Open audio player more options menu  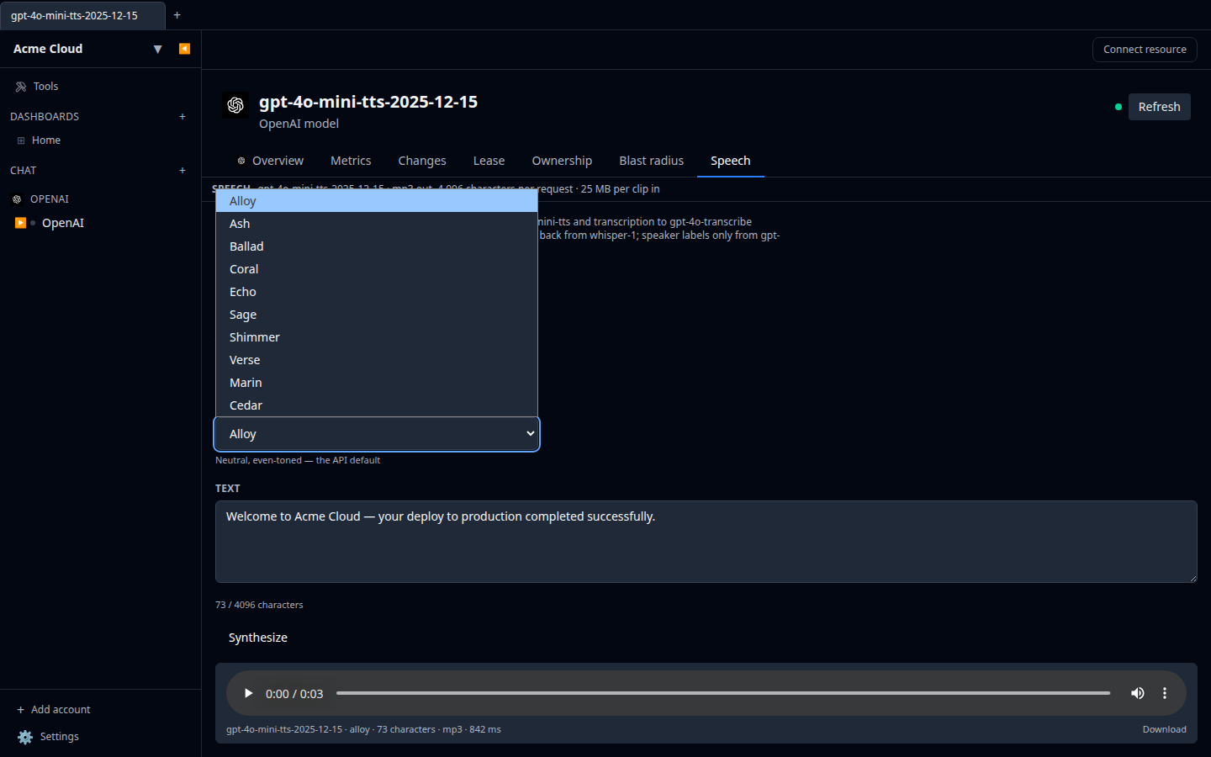[1165, 694]
